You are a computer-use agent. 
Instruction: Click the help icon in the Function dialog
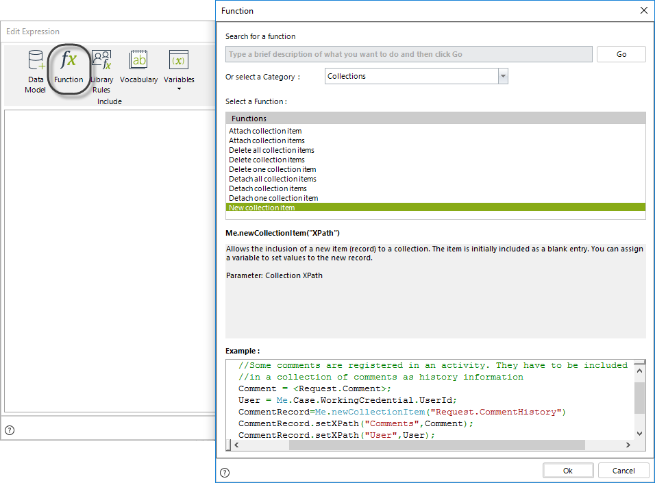(224, 473)
